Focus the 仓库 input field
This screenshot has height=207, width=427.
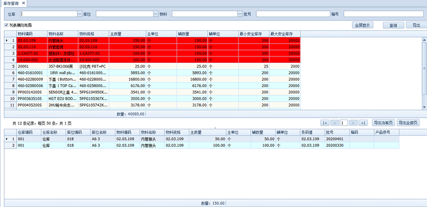tap(49, 14)
